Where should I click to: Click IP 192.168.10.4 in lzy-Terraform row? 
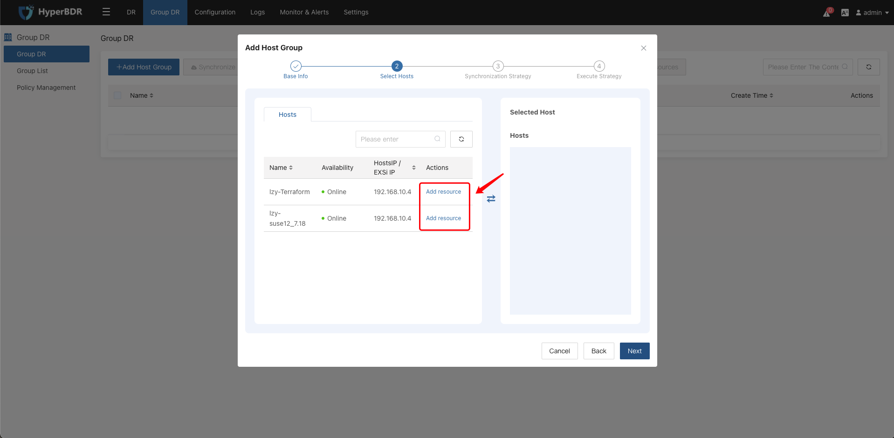[392, 192]
